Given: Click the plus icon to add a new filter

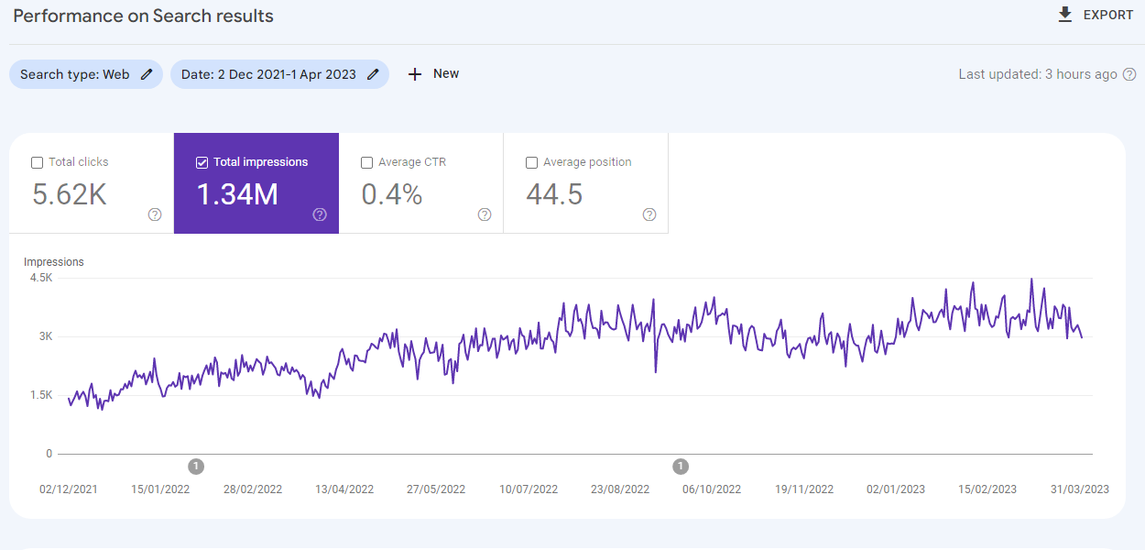Looking at the screenshot, I should [x=415, y=74].
